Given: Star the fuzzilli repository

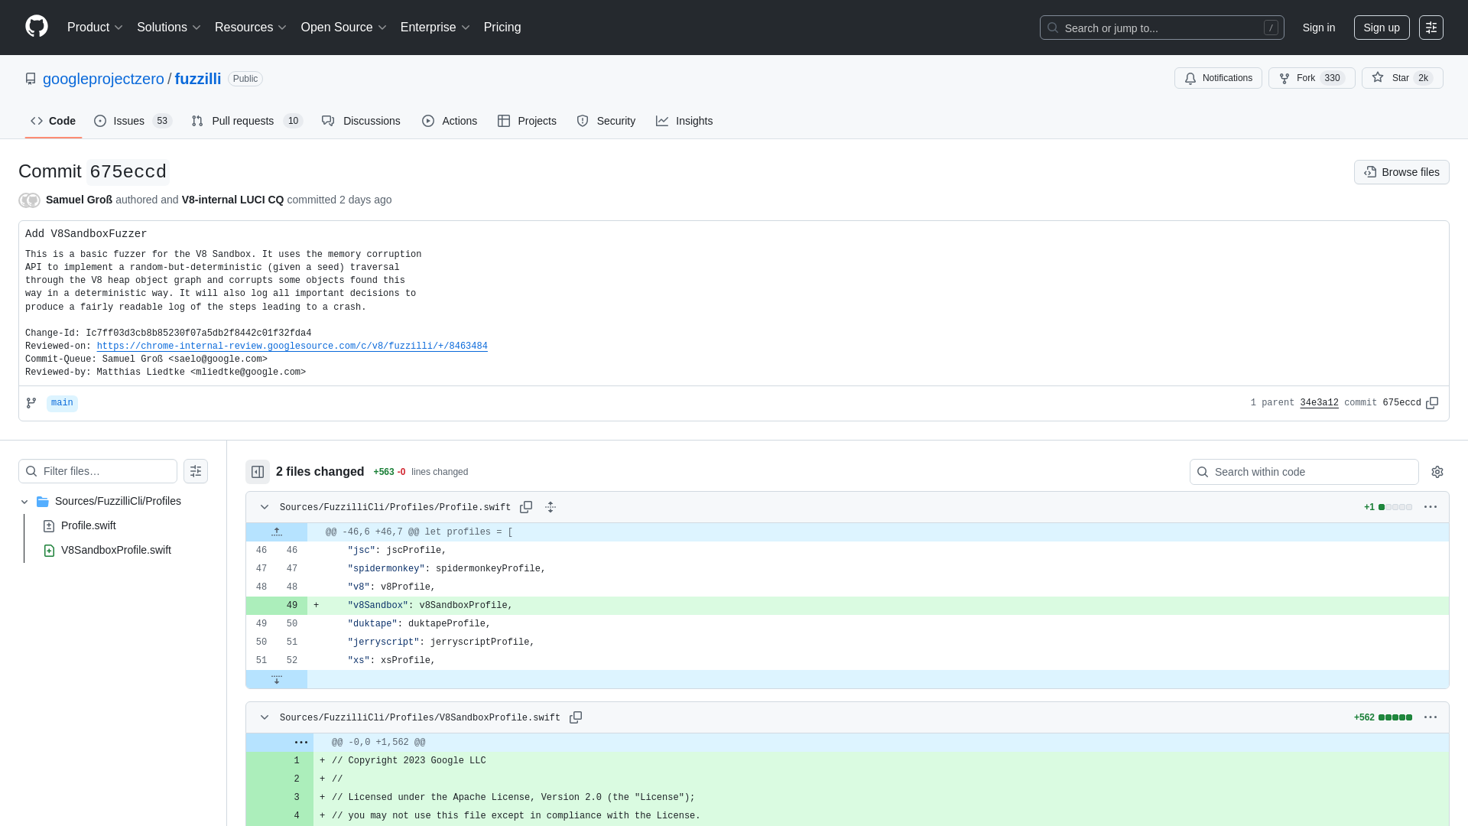Looking at the screenshot, I should [1401, 78].
